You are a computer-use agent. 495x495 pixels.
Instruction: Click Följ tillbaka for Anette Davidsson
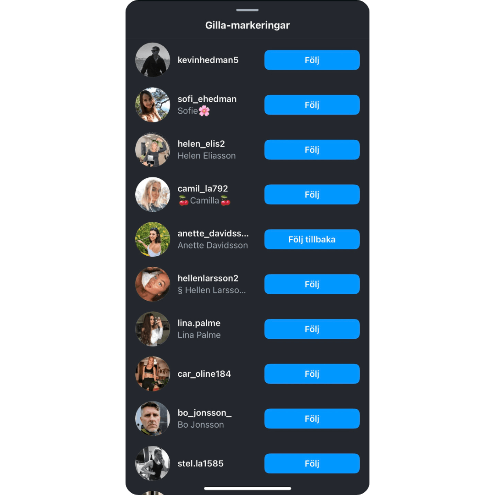[x=312, y=239]
